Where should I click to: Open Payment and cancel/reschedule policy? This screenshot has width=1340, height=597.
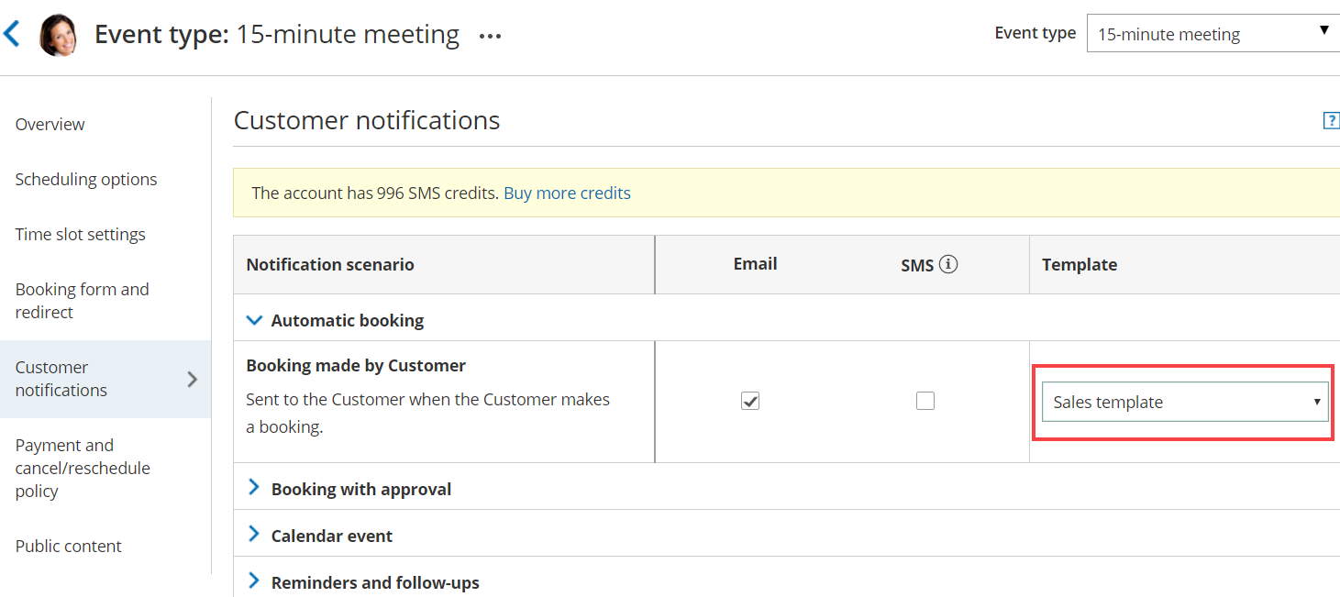coord(83,468)
